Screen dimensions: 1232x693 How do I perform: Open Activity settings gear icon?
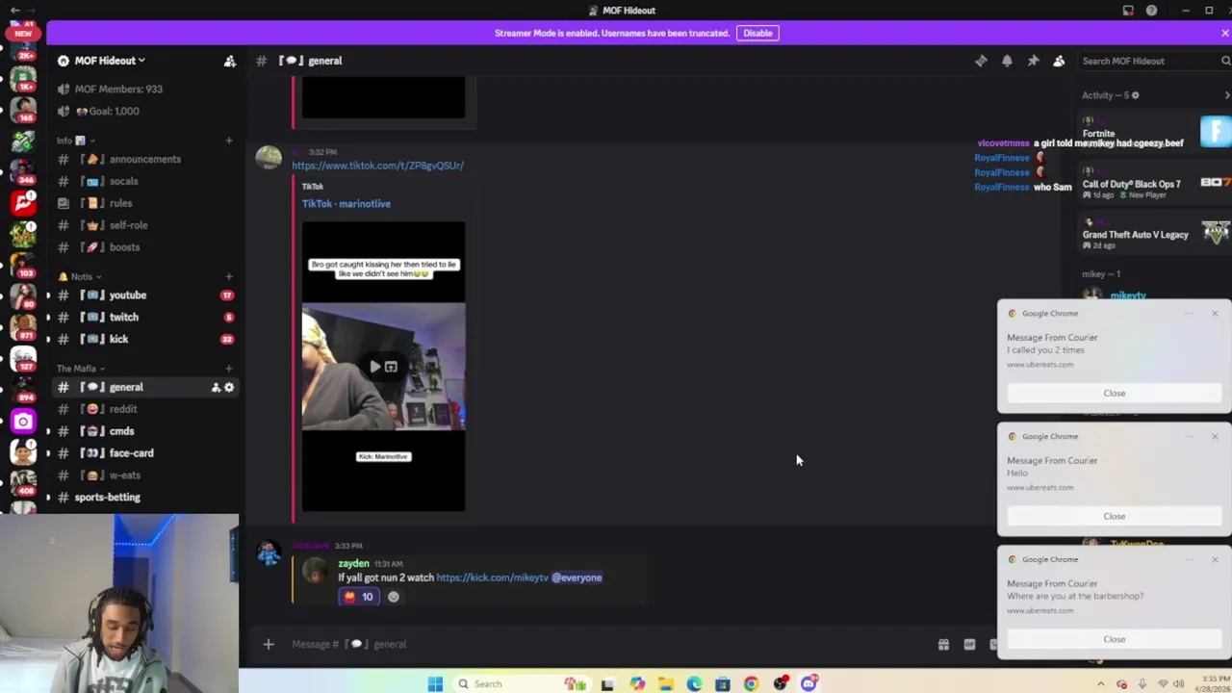pyautogui.click(x=1135, y=95)
